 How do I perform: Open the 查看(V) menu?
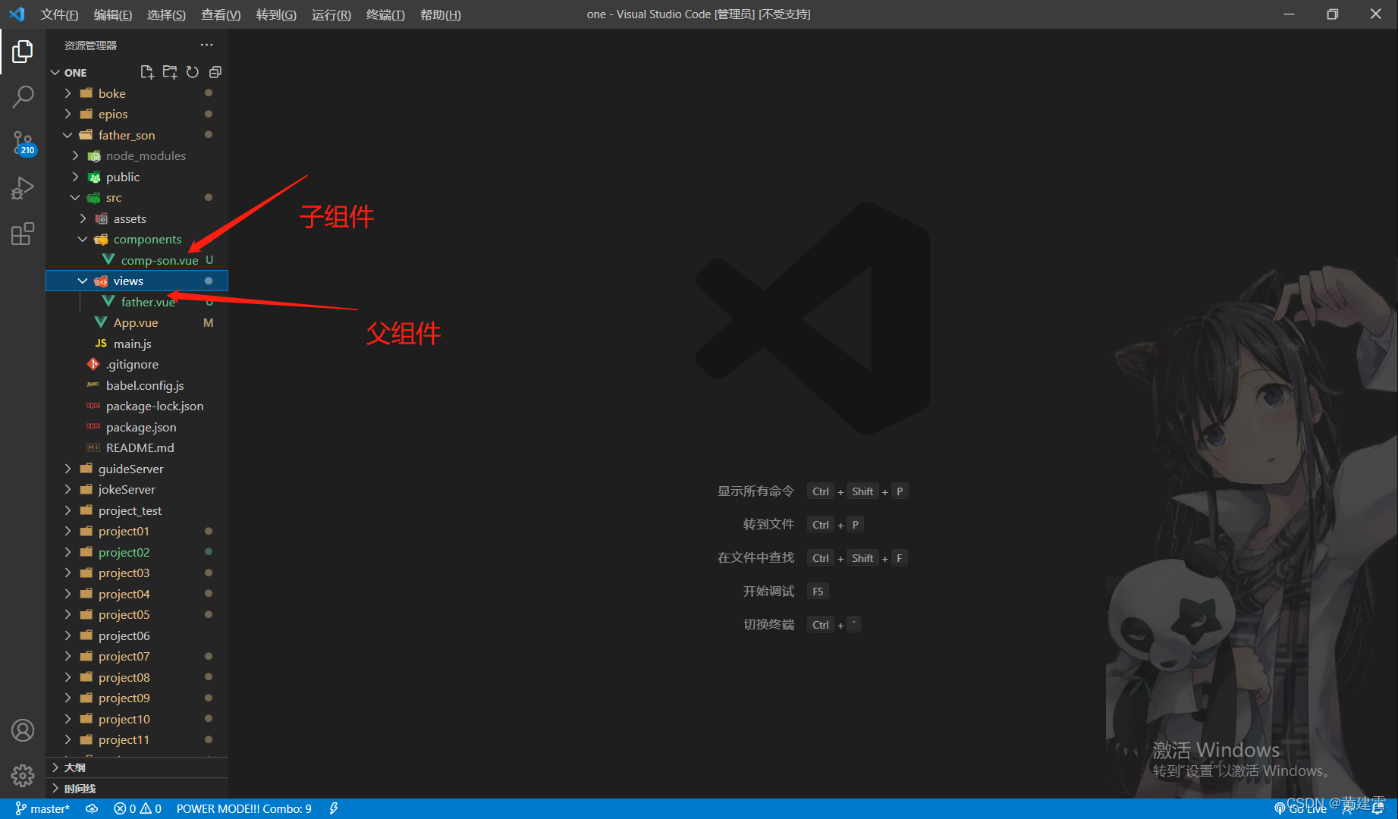(221, 14)
